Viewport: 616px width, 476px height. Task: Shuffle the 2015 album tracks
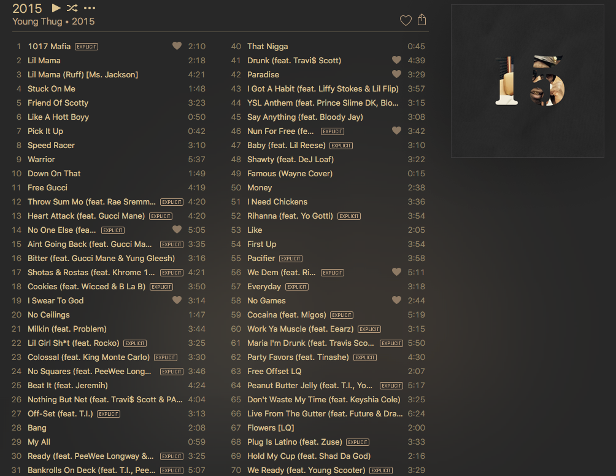pos(72,8)
